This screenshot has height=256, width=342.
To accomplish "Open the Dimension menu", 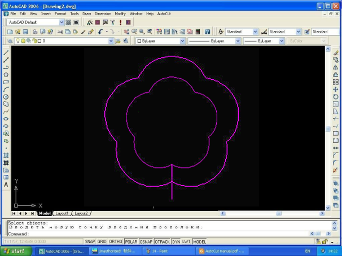I will 103,13.
